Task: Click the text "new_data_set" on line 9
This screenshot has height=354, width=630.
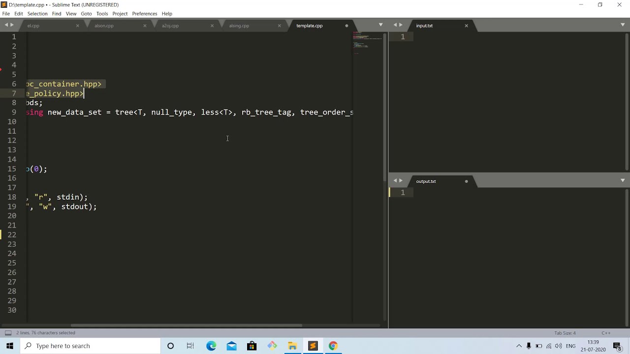Action: click(x=74, y=112)
